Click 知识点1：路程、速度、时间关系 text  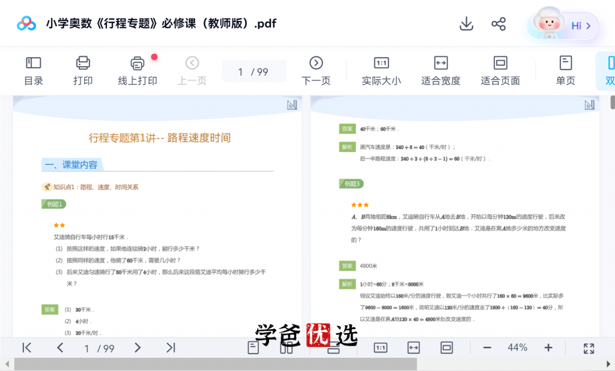[95, 187]
